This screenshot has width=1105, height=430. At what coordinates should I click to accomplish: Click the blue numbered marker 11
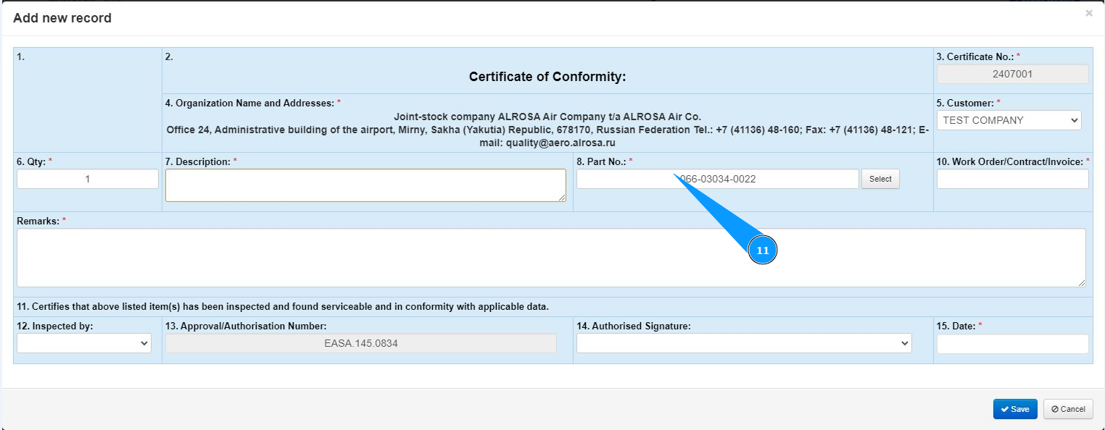(762, 250)
